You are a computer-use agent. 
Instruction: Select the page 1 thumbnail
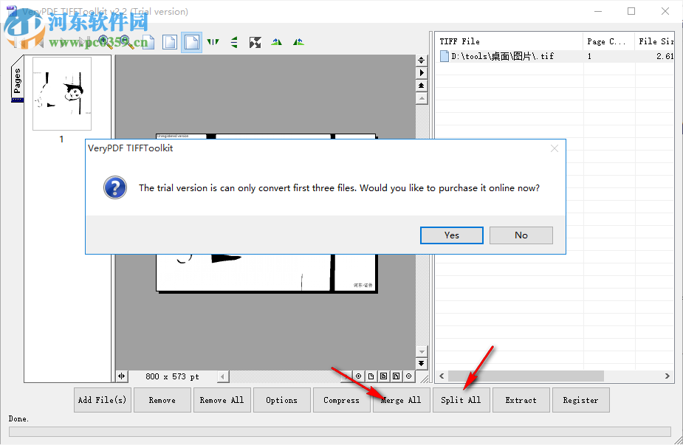(62, 94)
